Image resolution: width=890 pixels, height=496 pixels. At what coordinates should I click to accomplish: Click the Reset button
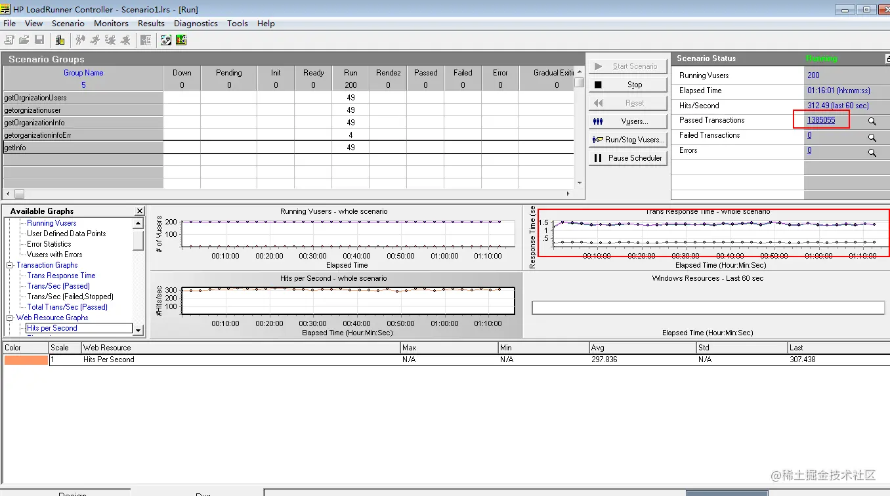pos(627,103)
